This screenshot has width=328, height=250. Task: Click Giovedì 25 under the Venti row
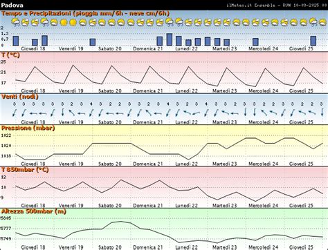click(x=301, y=122)
